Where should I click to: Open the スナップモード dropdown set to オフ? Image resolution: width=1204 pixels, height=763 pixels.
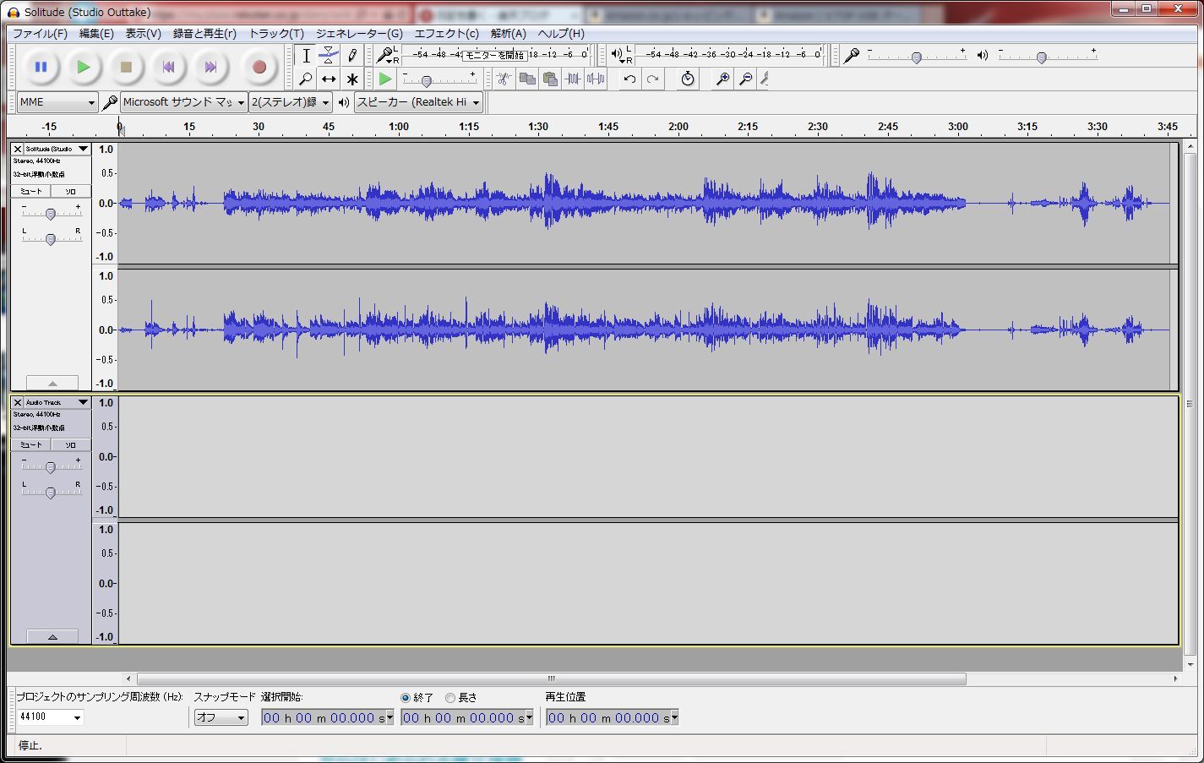(x=221, y=717)
